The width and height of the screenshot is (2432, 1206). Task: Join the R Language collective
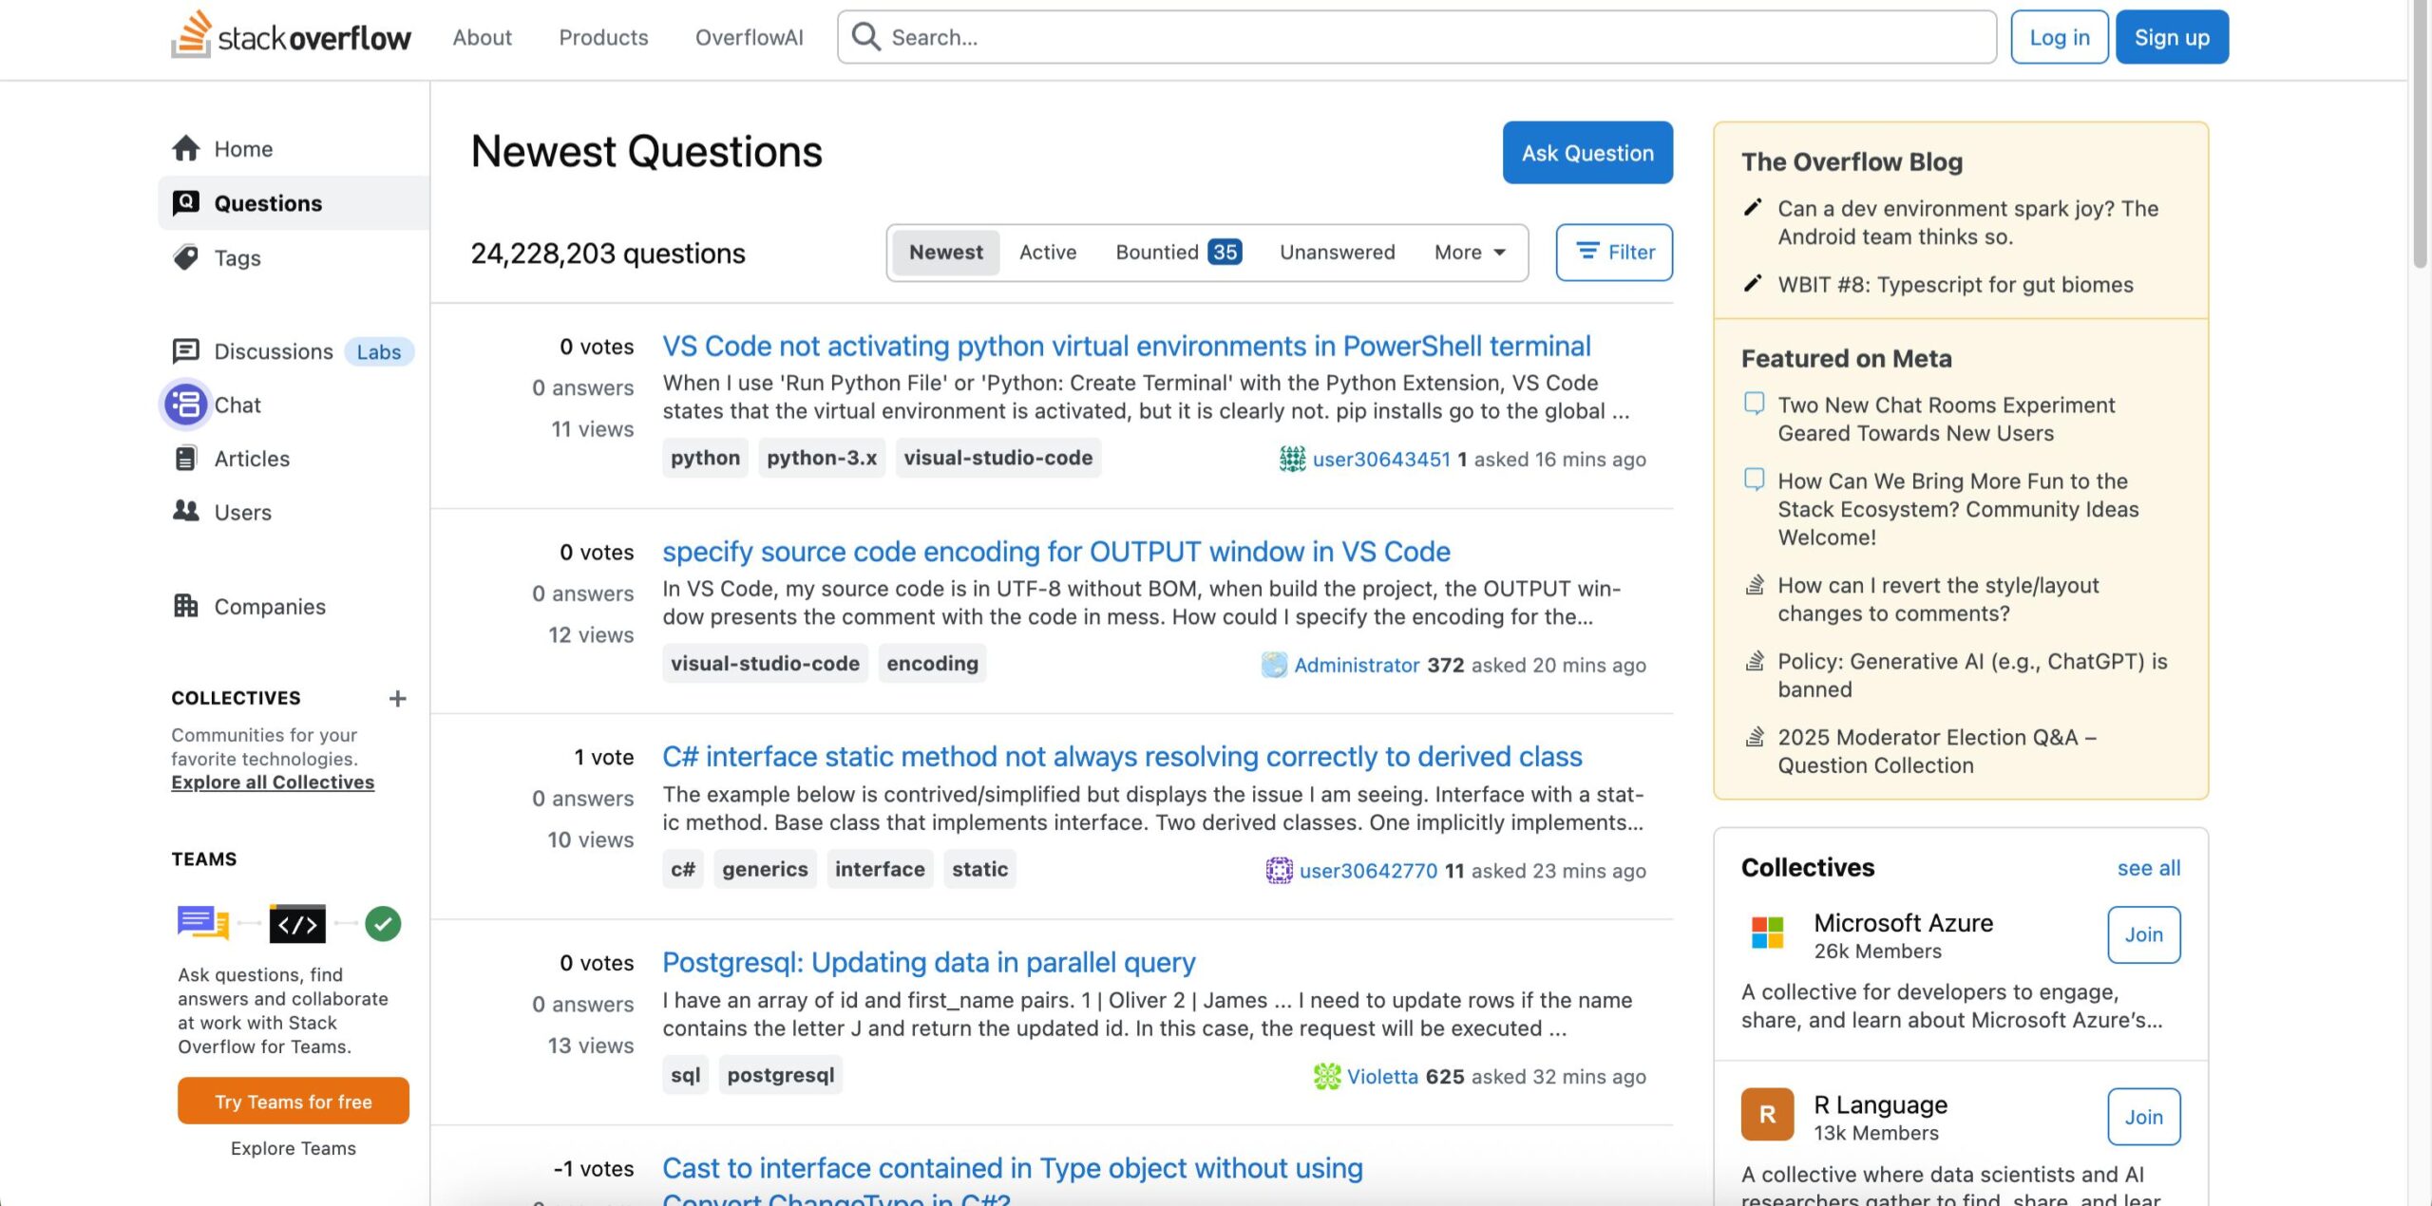(2143, 1117)
